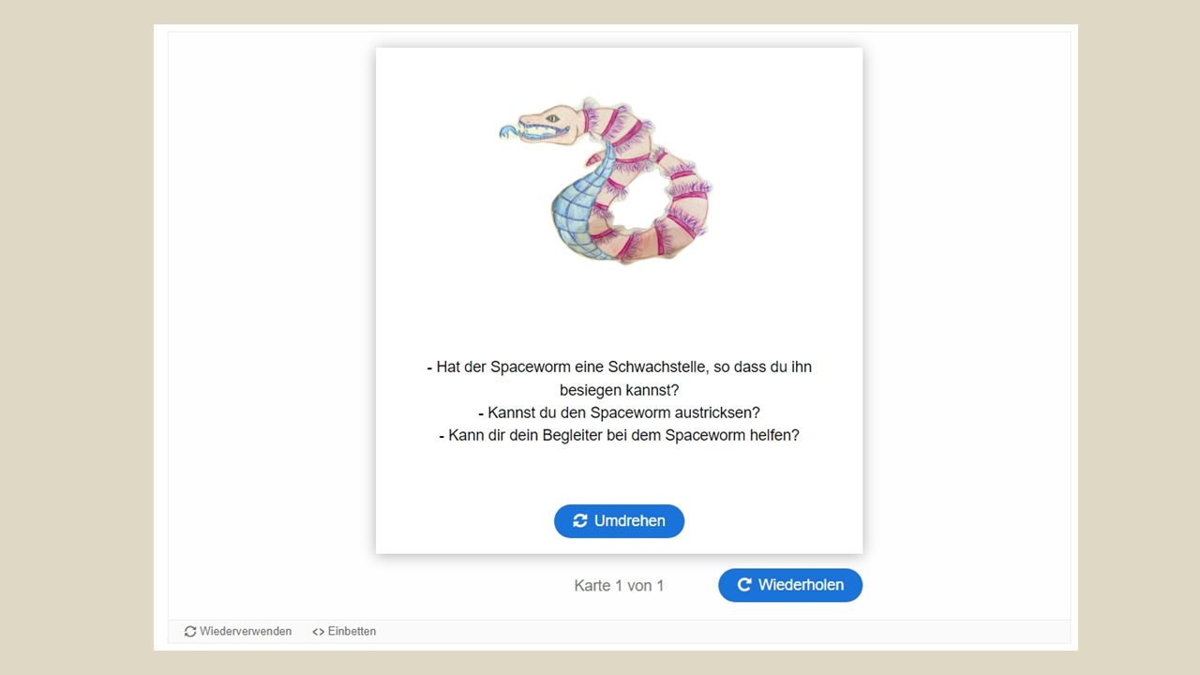Click the Spaceworm illustration on the card
Image resolution: width=1200 pixels, height=675 pixels.
click(607, 180)
